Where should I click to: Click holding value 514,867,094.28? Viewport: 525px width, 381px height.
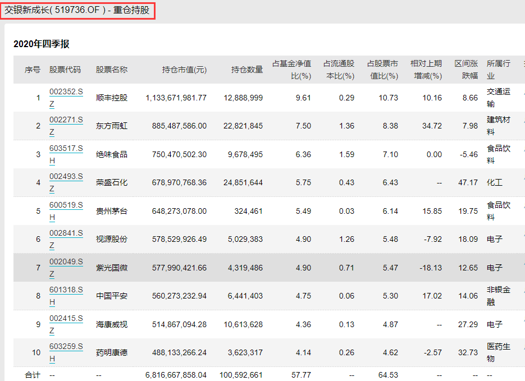(179, 324)
